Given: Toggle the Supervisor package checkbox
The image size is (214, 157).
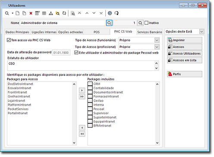Looking at the screenshot, I should pyautogui.click(x=90, y=113).
